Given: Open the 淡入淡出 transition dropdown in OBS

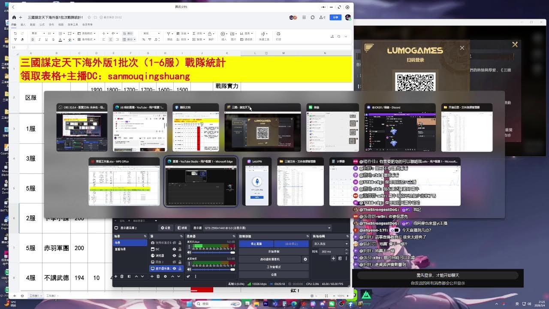Looking at the screenshot, I should (x=330, y=244).
